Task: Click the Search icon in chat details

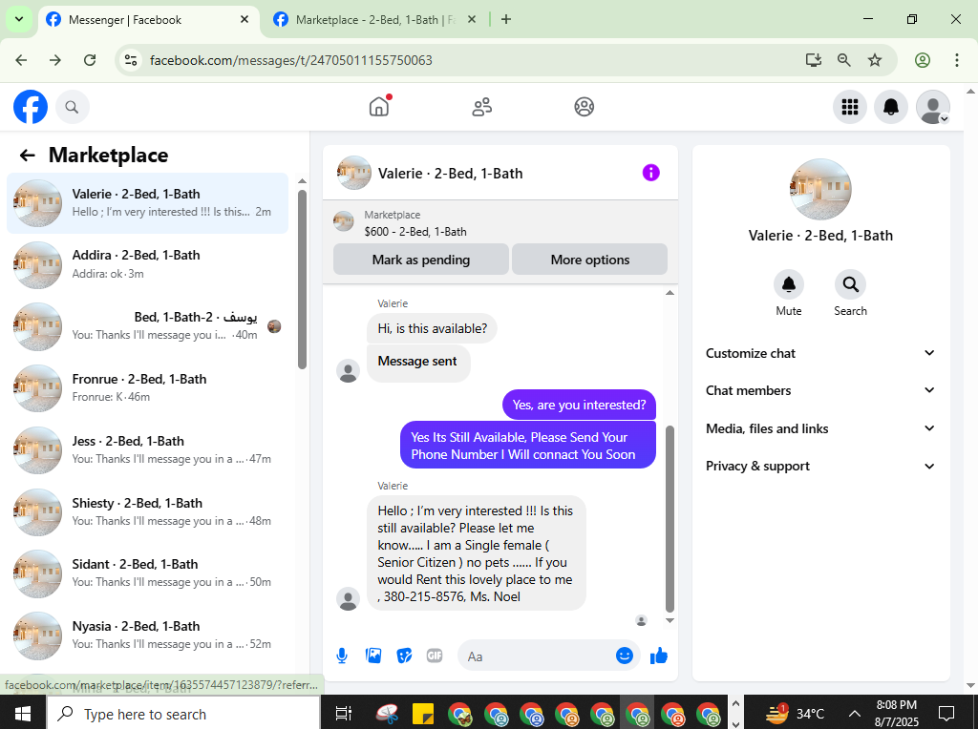Action: (x=850, y=284)
